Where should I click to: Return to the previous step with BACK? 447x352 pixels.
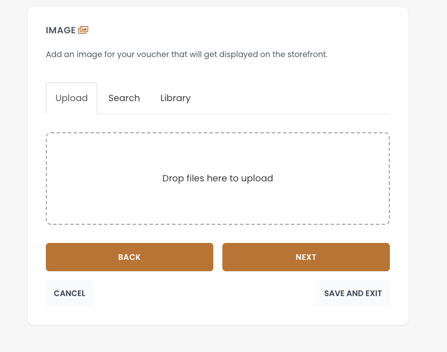[x=130, y=257]
